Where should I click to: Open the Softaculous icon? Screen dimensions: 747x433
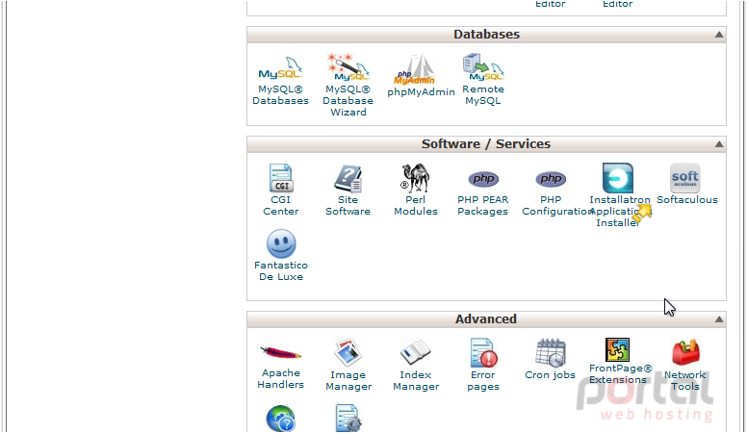[x=685, y=178]
